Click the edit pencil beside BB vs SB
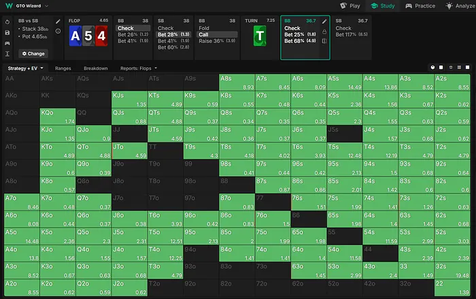476x299 pixels. click(58, 22)
